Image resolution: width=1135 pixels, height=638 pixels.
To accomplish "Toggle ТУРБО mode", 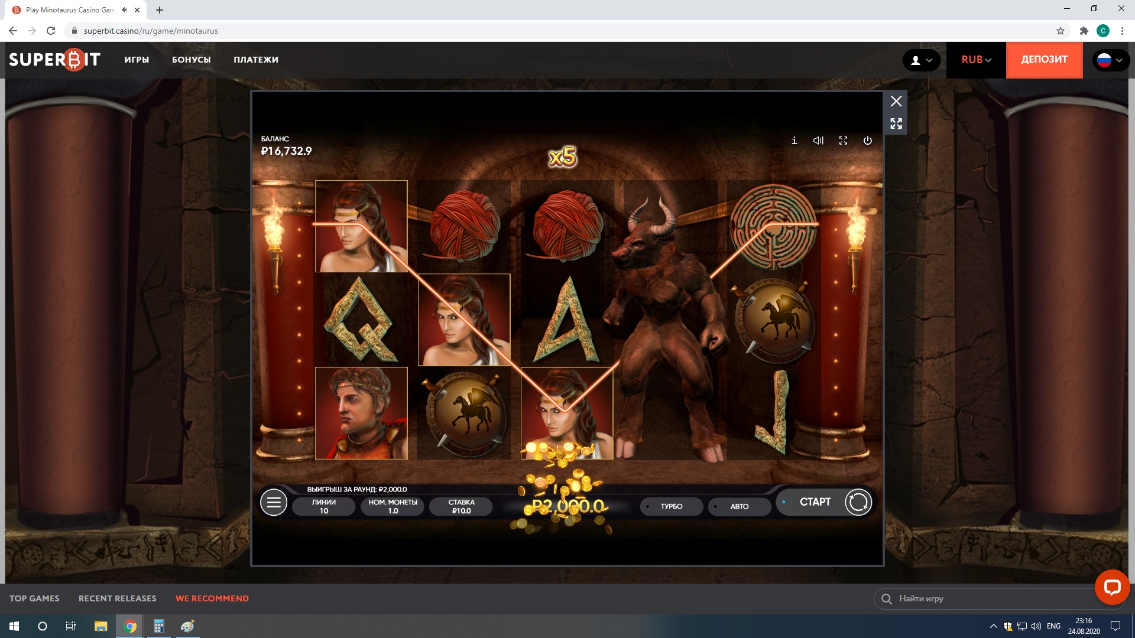I will point(671,506).
